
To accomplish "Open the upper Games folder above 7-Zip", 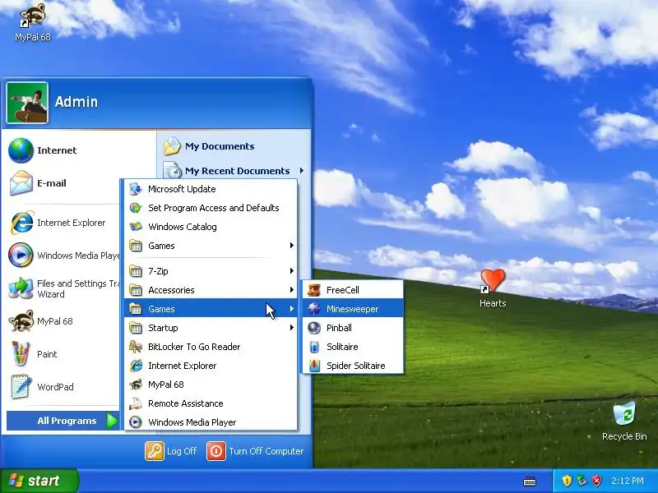I will point(211,246).
